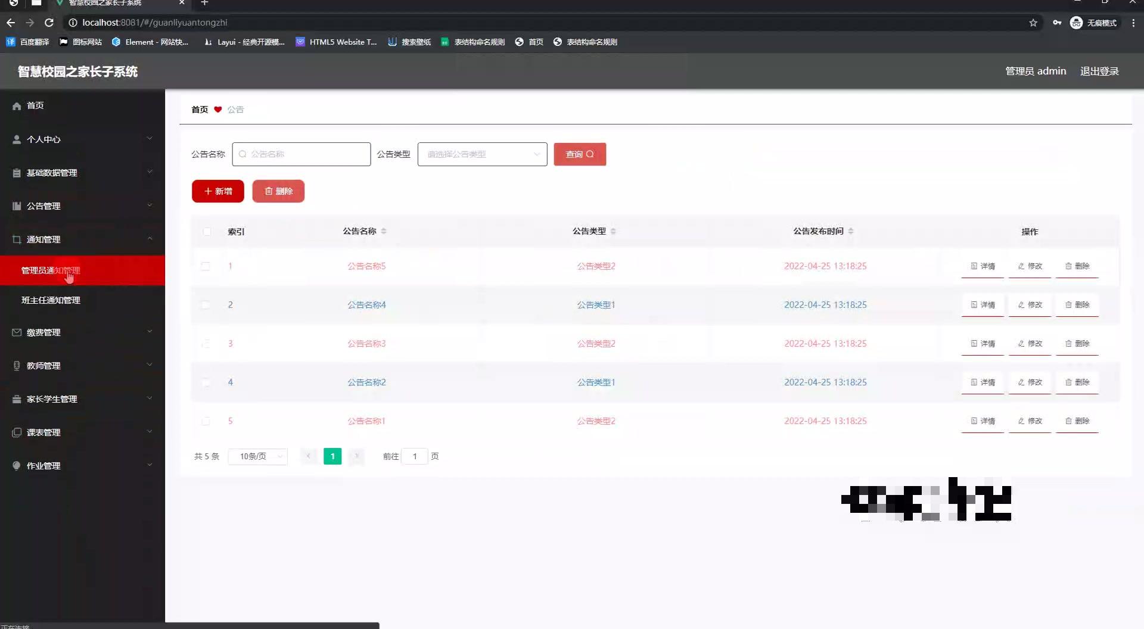The image size is (1144, 629).
Task: Click the browser forward arrow
Action: [x=30, y=23]
